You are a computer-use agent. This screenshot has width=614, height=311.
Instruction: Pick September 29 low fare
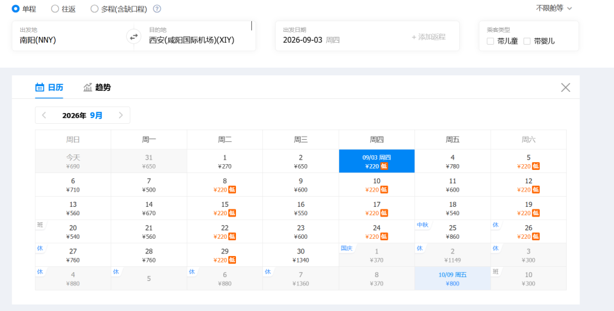224,255
